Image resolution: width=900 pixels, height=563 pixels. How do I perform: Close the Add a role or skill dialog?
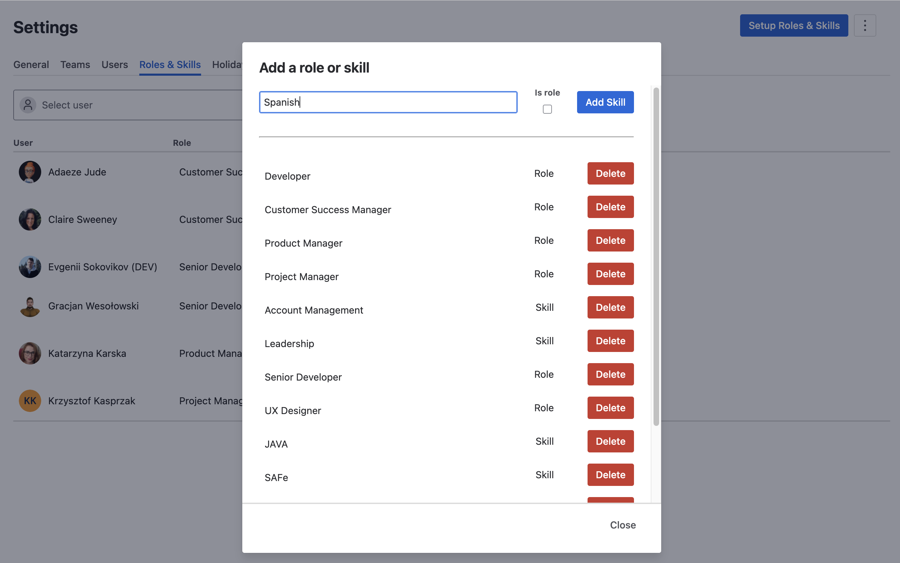pos(622,525)
